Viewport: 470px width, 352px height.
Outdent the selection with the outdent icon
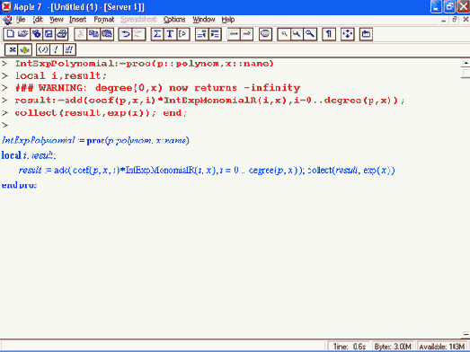coord(201,34)
